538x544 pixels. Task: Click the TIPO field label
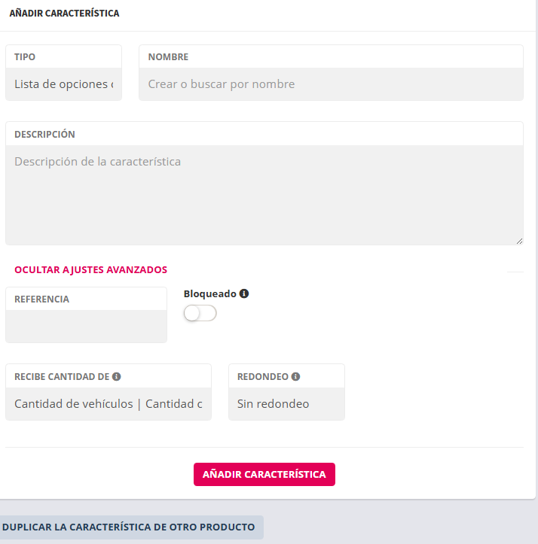(x=25, y=56)
